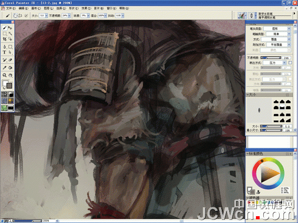This screenshot has height=223, width=298.
Task: Open the 文件 (File) menu
Action: 11,8
